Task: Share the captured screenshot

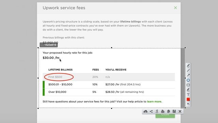Action: pos(151,111)
